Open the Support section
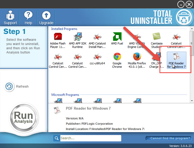The width and height of the screenshot is (194, 148). 10,17
